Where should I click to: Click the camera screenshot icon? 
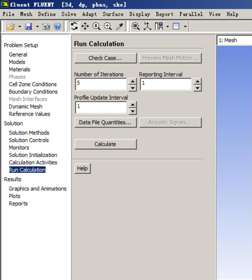click(46, 27)
